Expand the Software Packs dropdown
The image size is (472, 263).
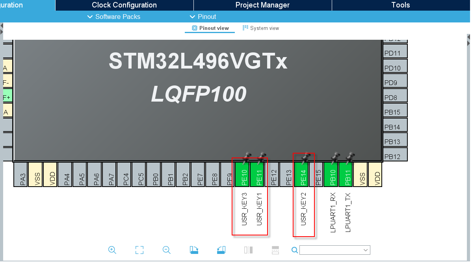[x=114, y=17]
